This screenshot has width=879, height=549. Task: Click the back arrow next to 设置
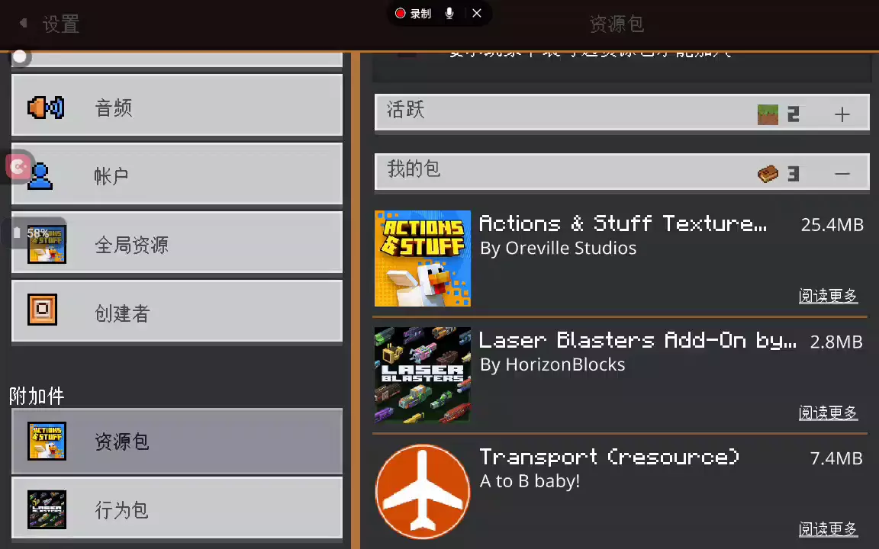tap(24, 23)
